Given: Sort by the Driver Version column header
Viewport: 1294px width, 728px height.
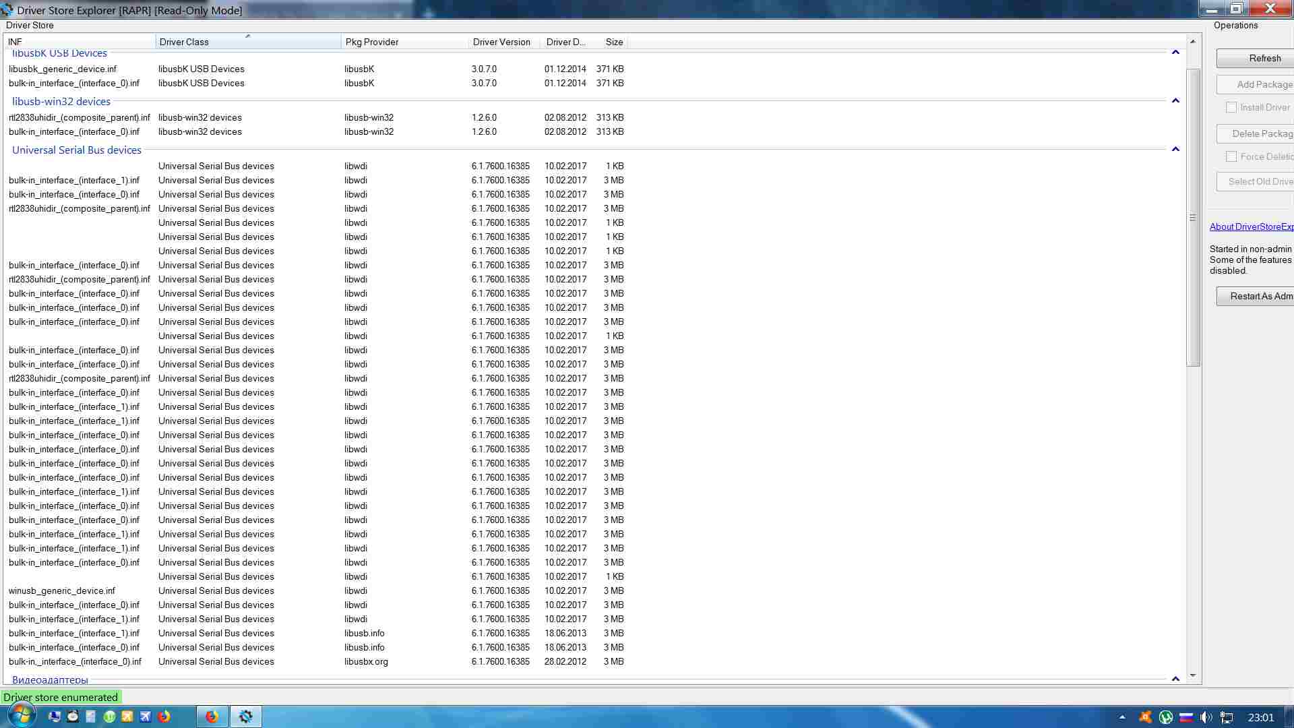Looking at the screenshot, I should [504, 42].
